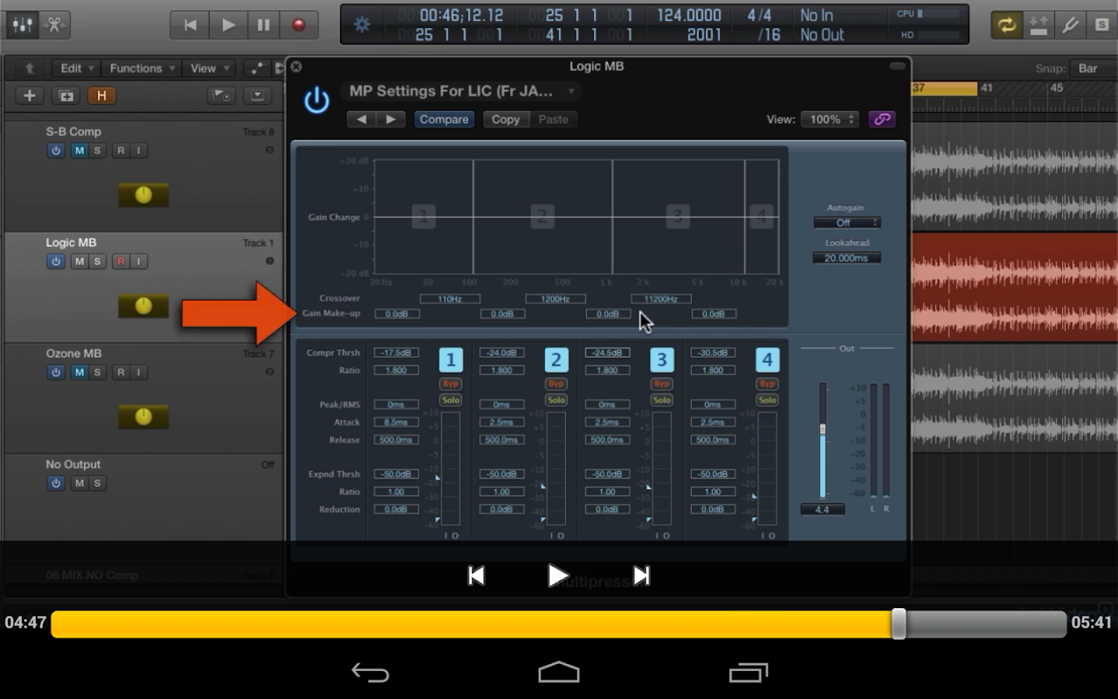
Task: Toggle the purple link icon in plugin header
Action: [x=882, y=120]
